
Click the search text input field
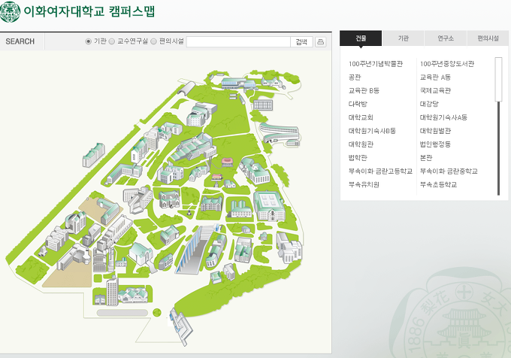tap(238, 41)
